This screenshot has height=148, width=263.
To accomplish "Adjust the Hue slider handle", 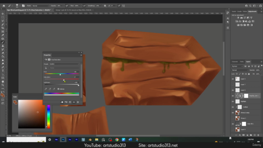I will click(x=60, y=74).
